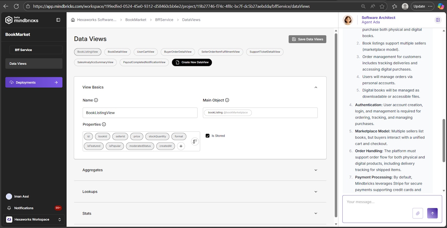Collapse the agent chat panel icon

pos(438,20)
